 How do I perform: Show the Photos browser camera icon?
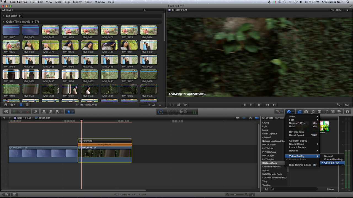point(306,112)
